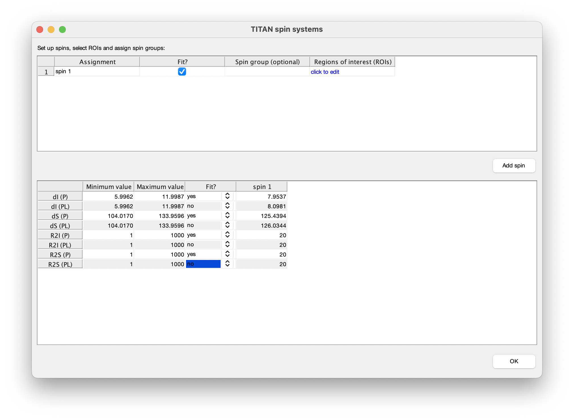The image size is (574, 420).
Task: Open Fit dropdown for R2S (PL)
Action: pos(227,264)
